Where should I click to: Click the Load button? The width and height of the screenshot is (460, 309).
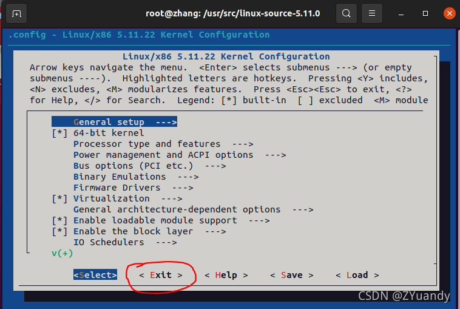[357, 275]
